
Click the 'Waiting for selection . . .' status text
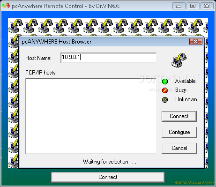(x=110, y=162)
